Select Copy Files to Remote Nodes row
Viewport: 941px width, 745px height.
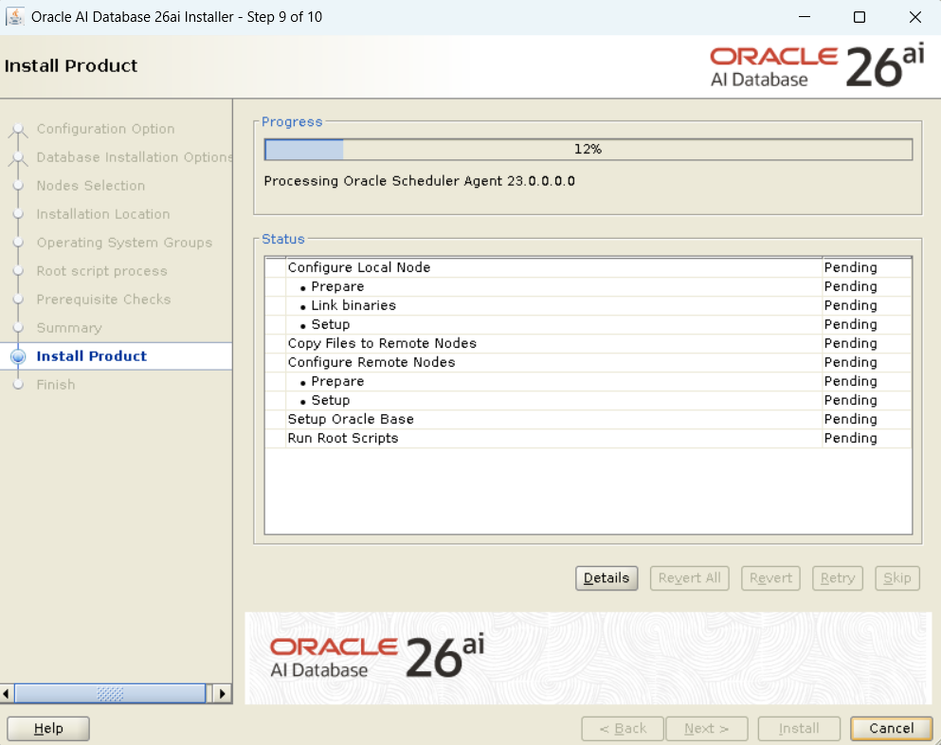tap(382, 344)
